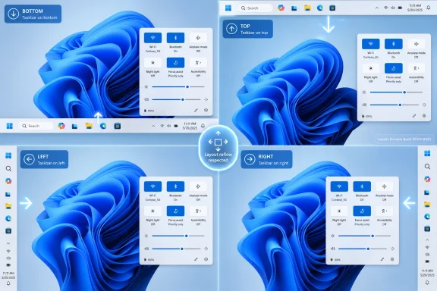
Task: Click the Wi-Fi tray icon in TOP layout taskbar
Action: point(385,8)
